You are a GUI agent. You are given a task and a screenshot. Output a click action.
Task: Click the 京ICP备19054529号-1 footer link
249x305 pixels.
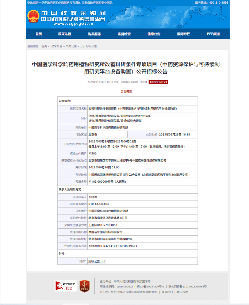pyautogui.click(x=150, y=286)
